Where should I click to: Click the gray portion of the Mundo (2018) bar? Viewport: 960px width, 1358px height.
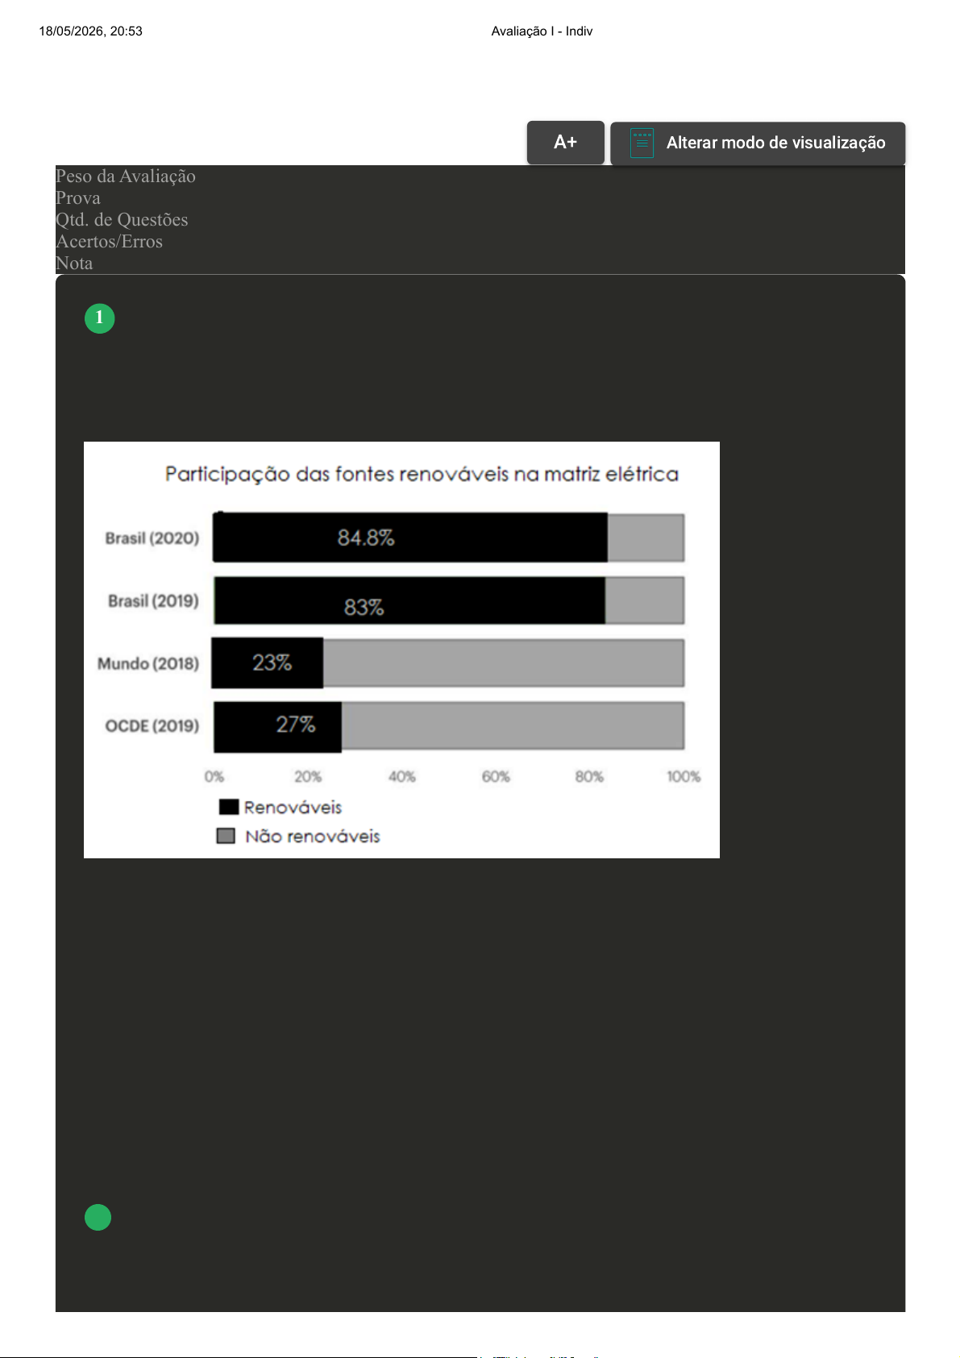pyautogui.click(x=504, y=663)
